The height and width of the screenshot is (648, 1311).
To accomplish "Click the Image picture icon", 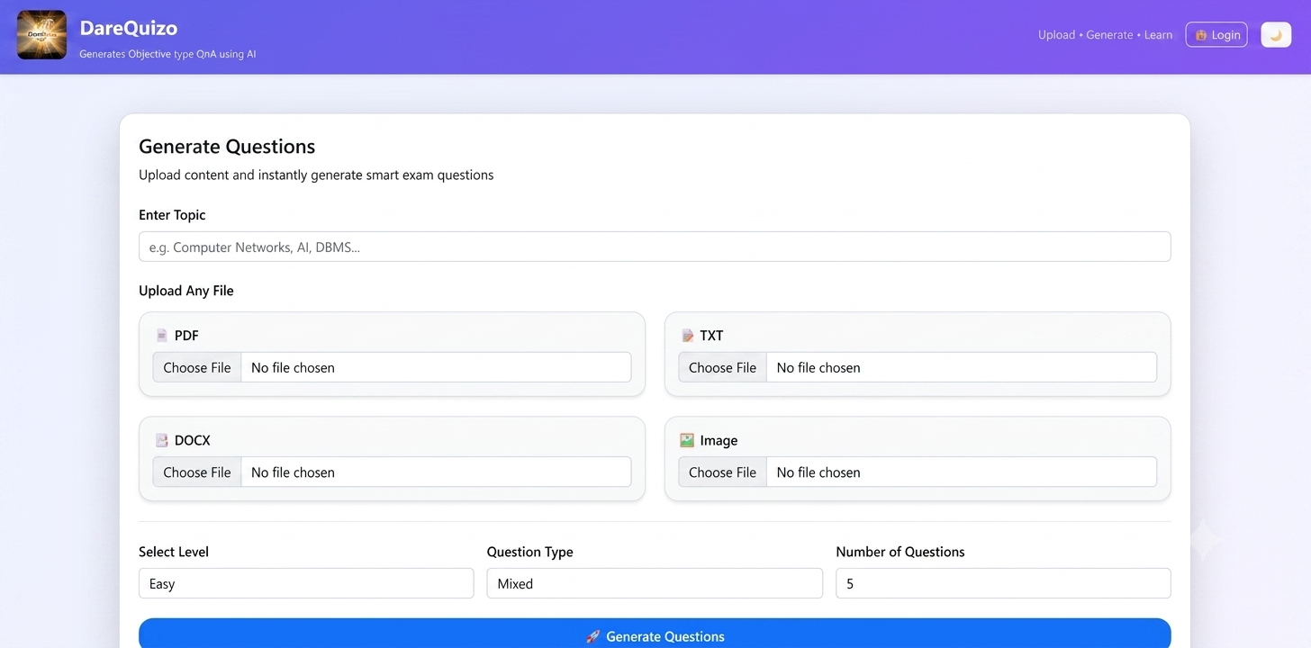I will [x=687, y=440].
